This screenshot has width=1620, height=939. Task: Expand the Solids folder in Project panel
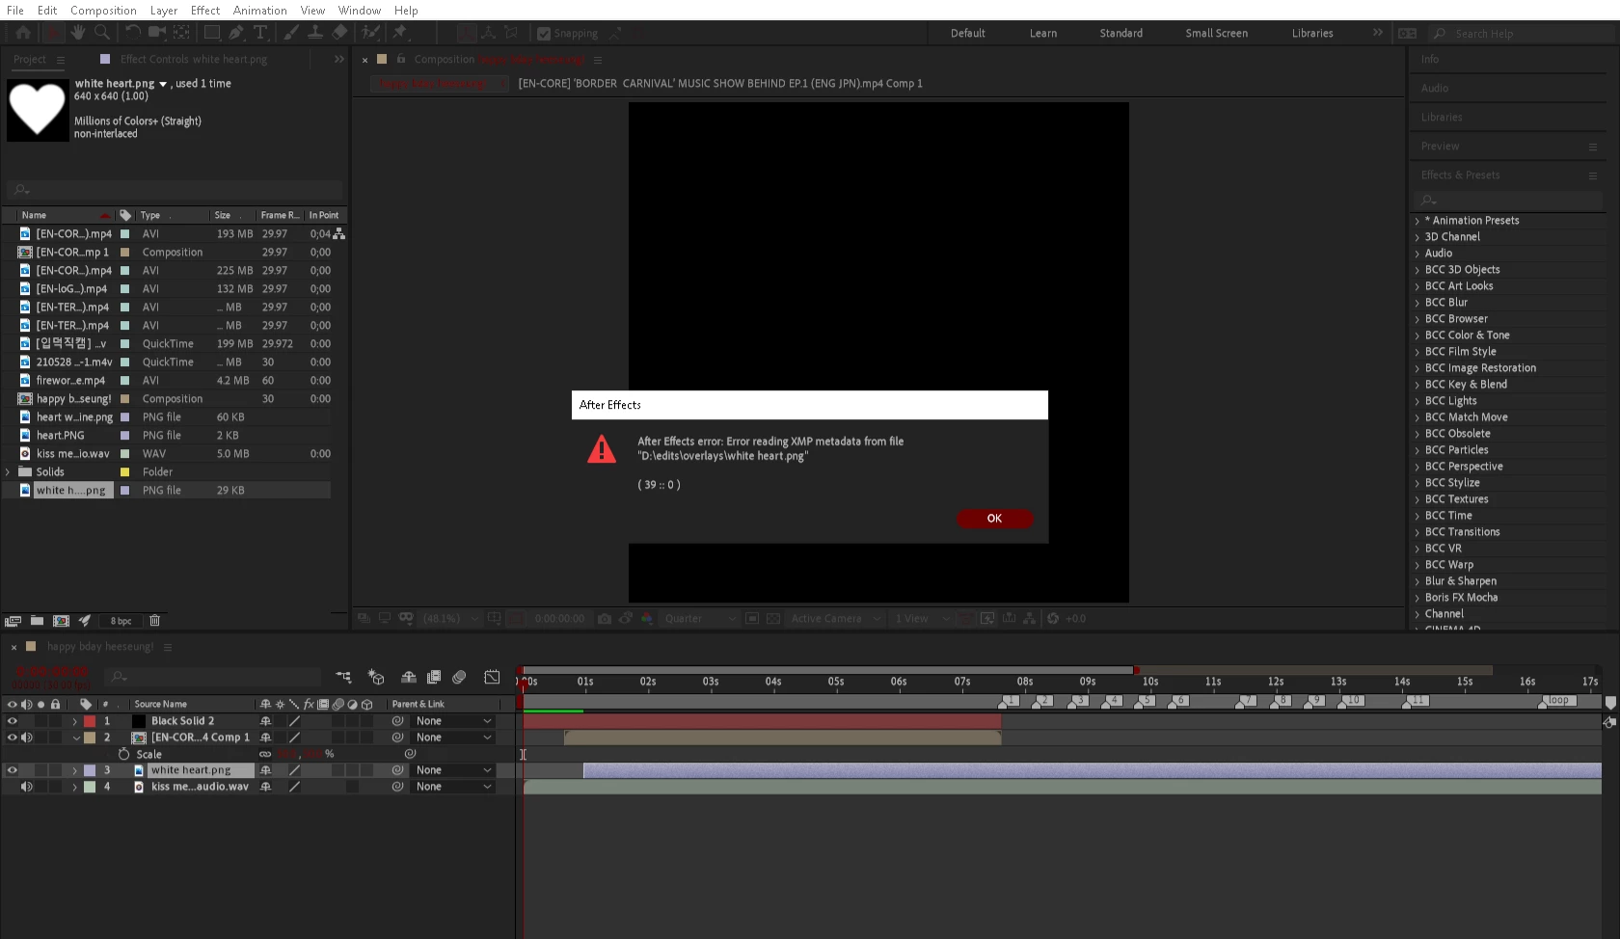pyautogui.click(x=8, y=472)
